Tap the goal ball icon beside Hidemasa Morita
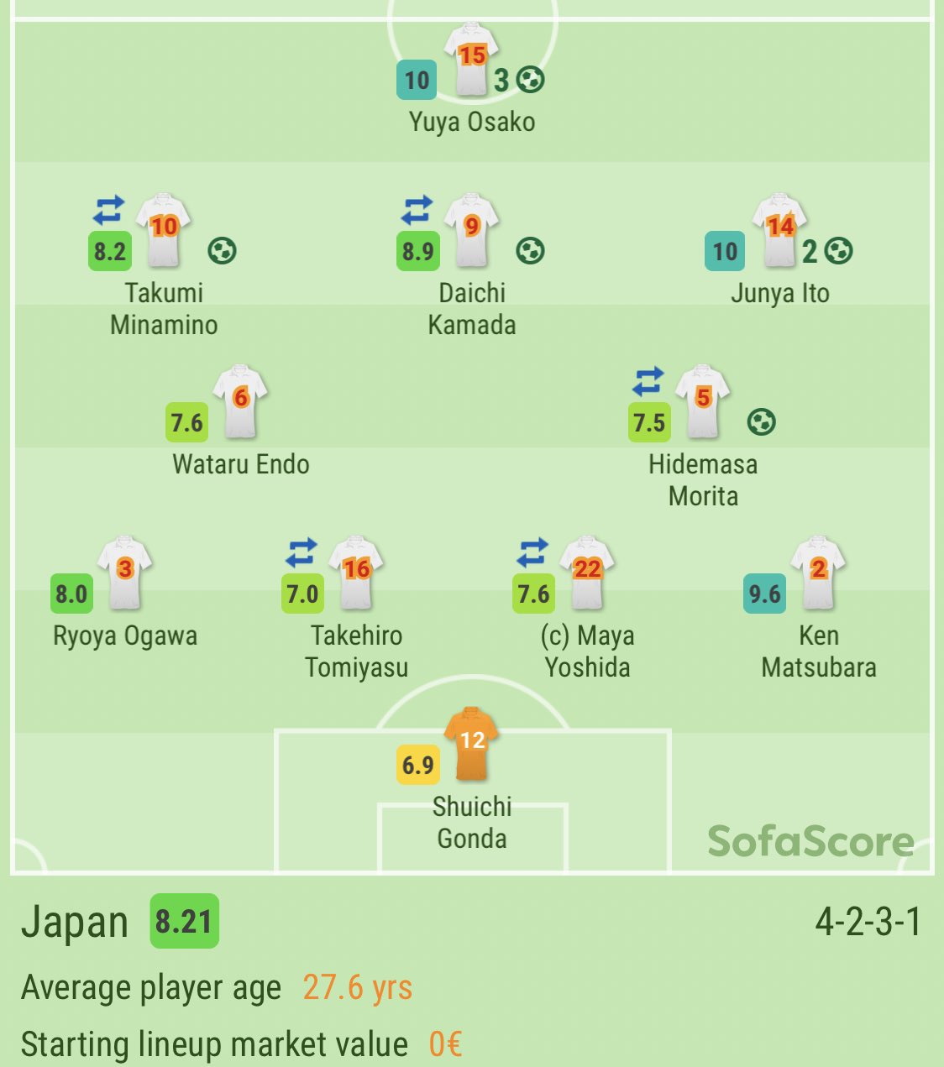 point(761,421)
